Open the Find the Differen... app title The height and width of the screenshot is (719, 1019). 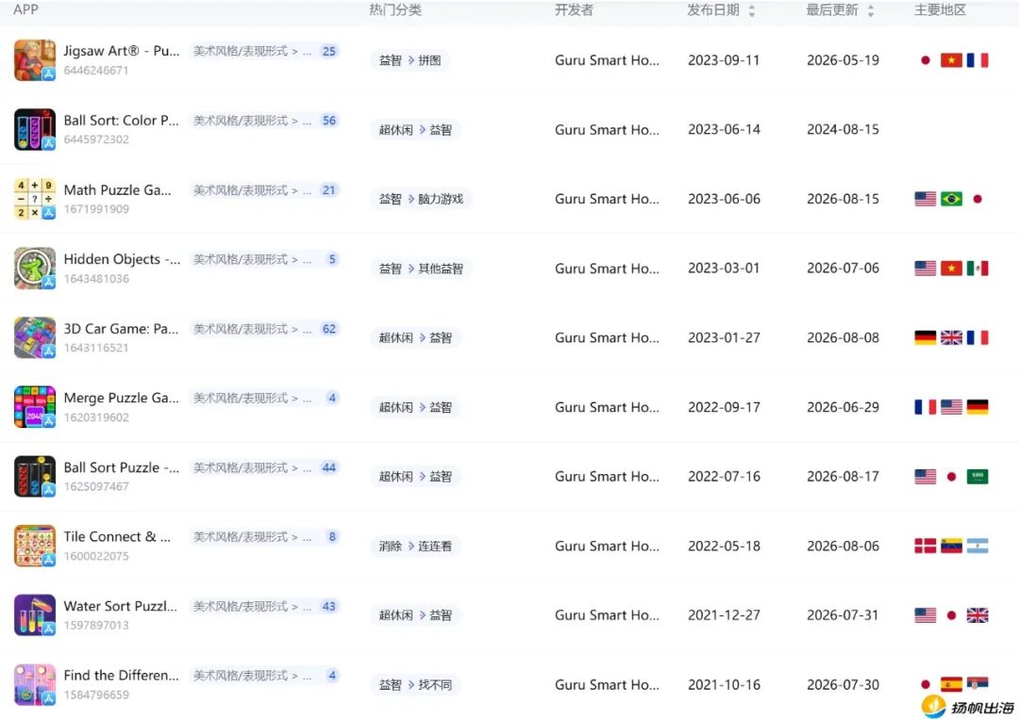click(121, 676)
